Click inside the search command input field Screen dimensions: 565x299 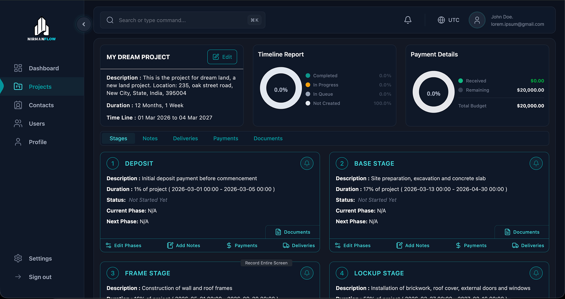(x=181, y=20)
